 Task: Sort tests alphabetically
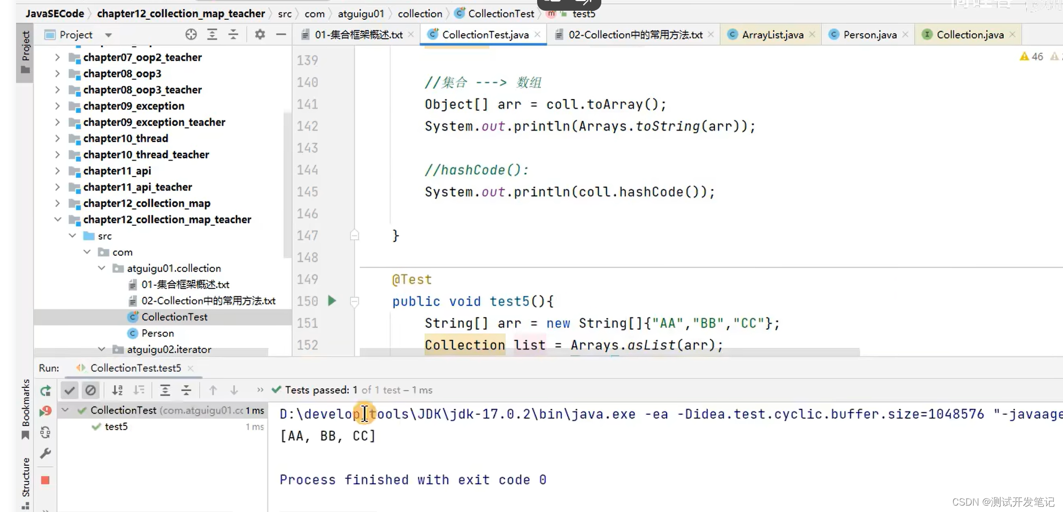(x=118, y=390)
